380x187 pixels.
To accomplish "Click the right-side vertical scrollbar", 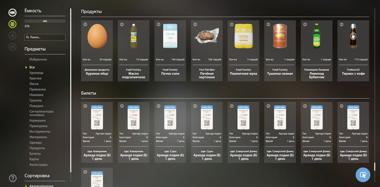I will (x=374, y=167).
